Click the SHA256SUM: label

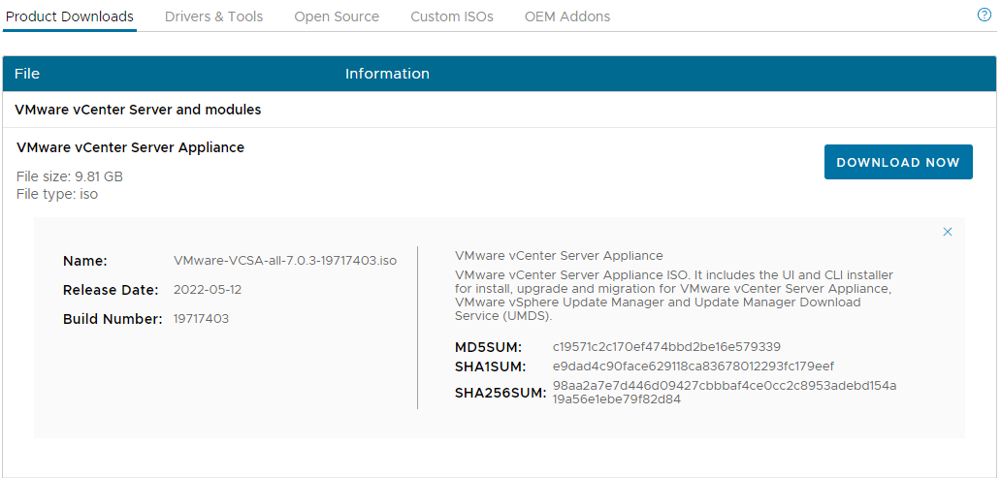point(500,393)
